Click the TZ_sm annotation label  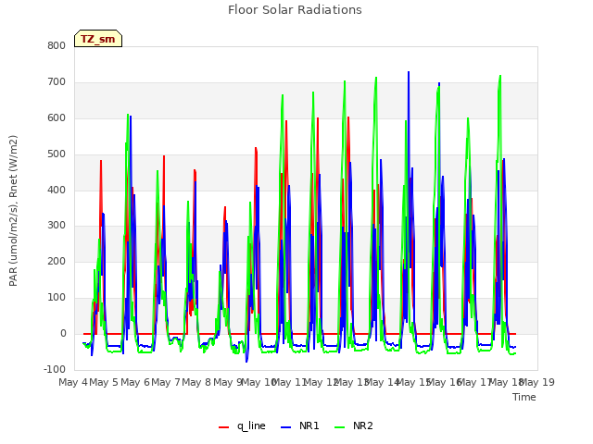[x=98, y=39]
